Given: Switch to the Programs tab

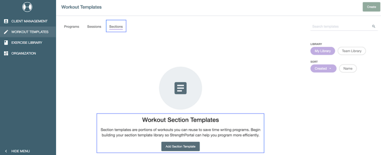Looking at the screenshot, I should point(71,27).
